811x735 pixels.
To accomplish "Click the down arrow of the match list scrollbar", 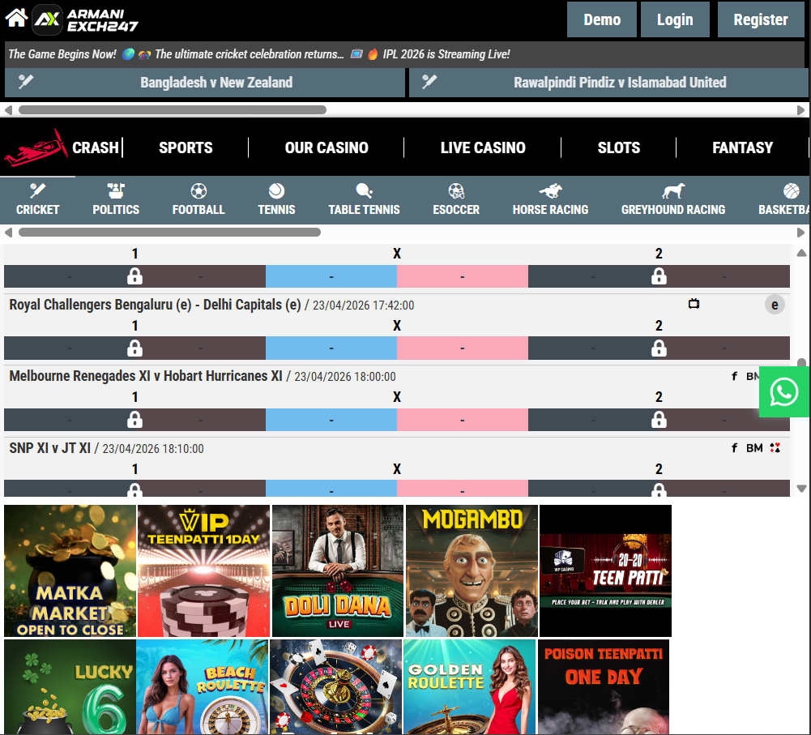I will (801, 489).
